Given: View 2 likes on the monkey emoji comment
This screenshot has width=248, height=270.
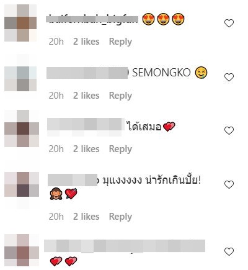Looking at the screenshot, I should (x=86, y=217).
